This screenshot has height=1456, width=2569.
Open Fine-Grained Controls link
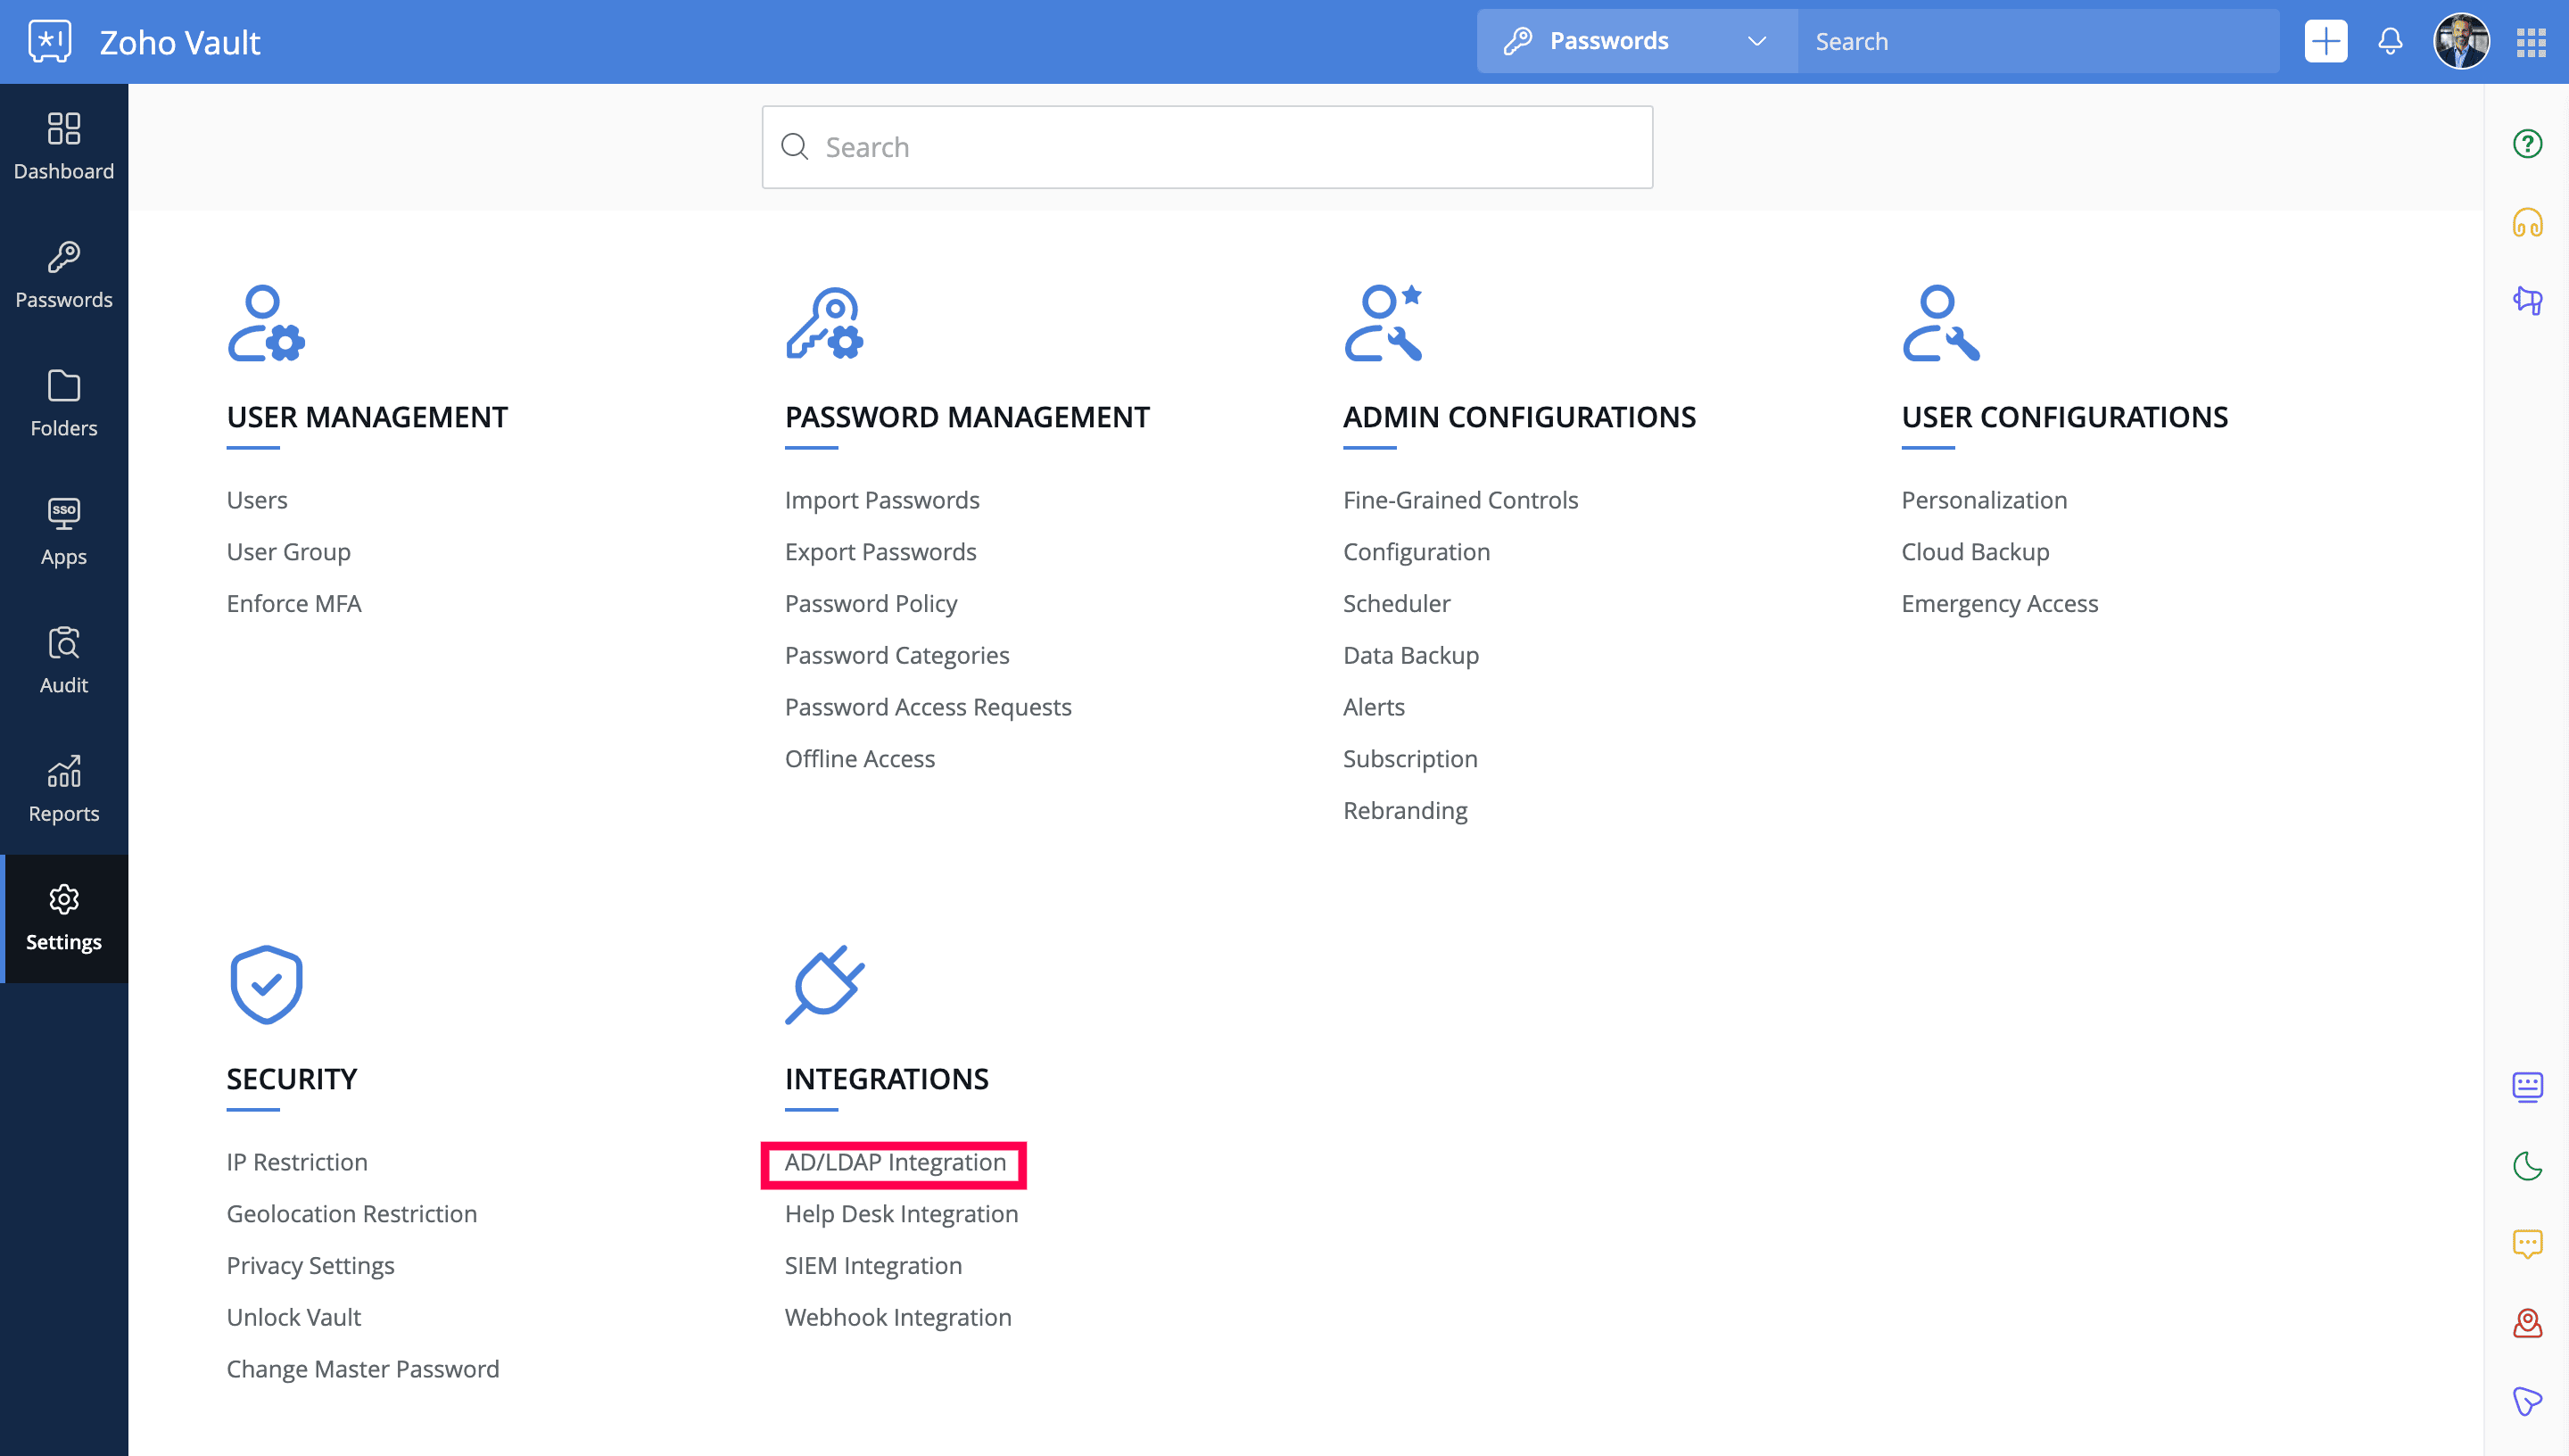point(1459,500)
